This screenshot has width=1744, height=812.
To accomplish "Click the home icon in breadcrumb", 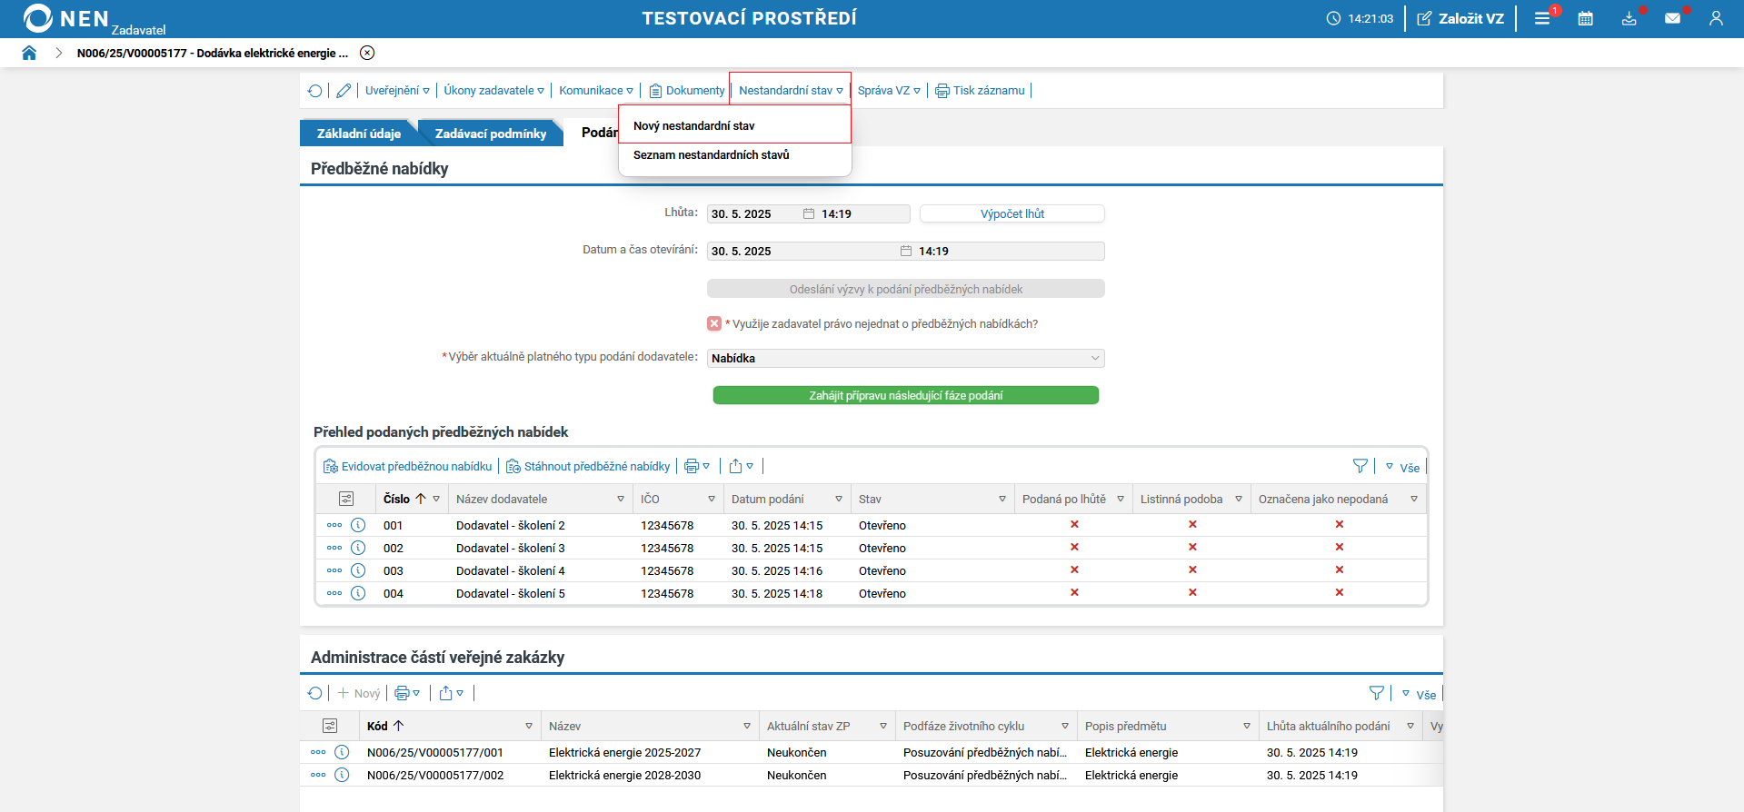I will pyautogui.click(x=29, y=53).
